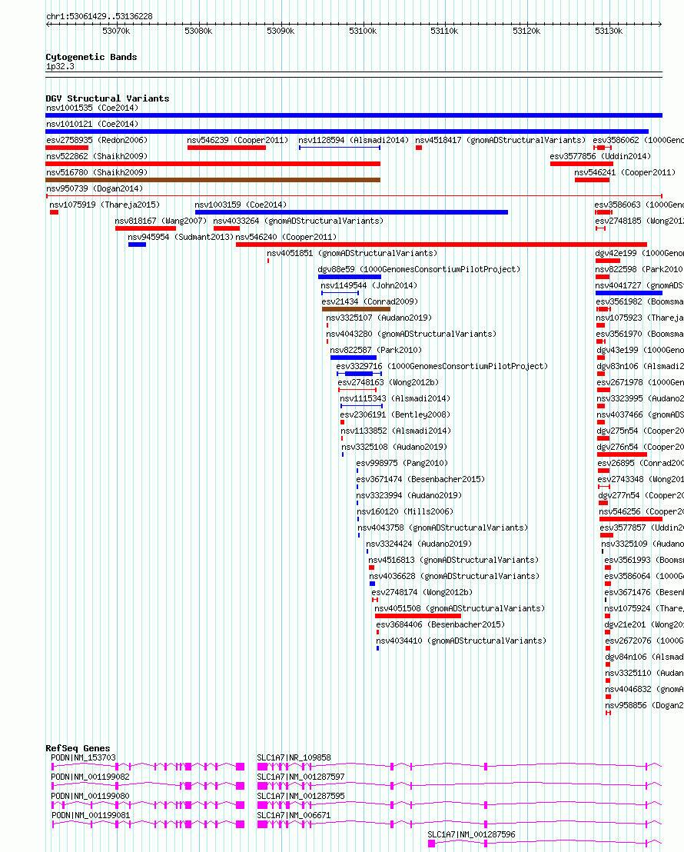Click nsv4033264 gnomADStructuralVariants label
Screen dimensions: 684x852
pyautogui.click(x=298, y=221)
